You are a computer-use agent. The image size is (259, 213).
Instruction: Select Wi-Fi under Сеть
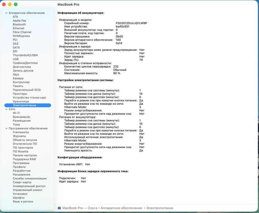[x=16, y=113]
